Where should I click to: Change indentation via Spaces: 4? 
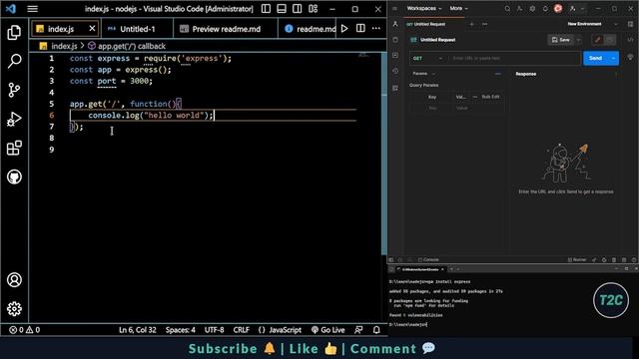coord(180,330)
